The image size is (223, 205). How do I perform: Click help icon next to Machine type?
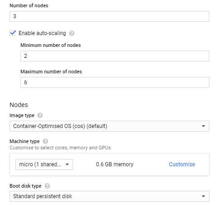(45, 141)
